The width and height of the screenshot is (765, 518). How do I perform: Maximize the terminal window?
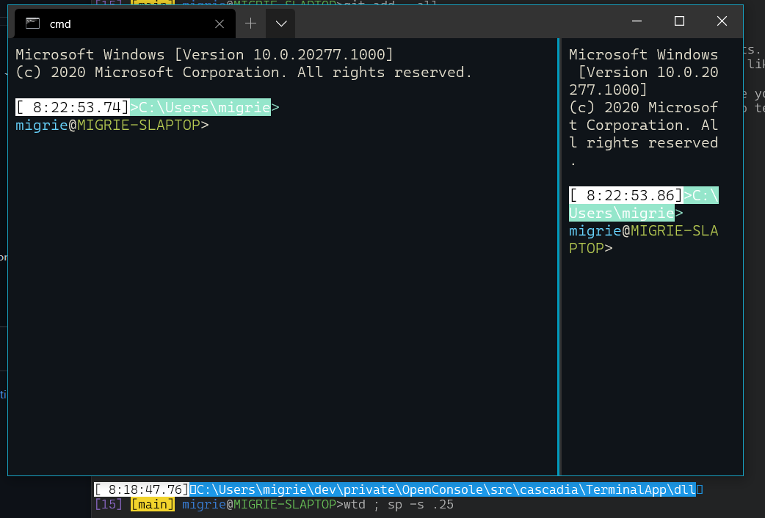(x=679, y=21)
